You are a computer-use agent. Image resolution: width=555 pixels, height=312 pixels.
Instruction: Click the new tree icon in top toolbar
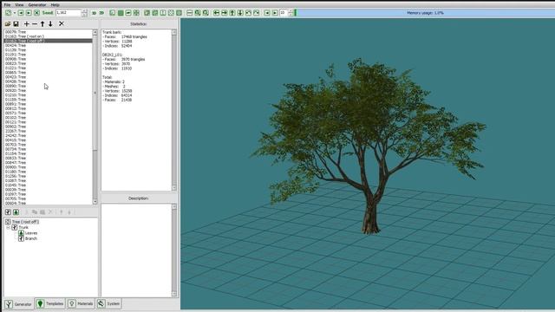8,13
